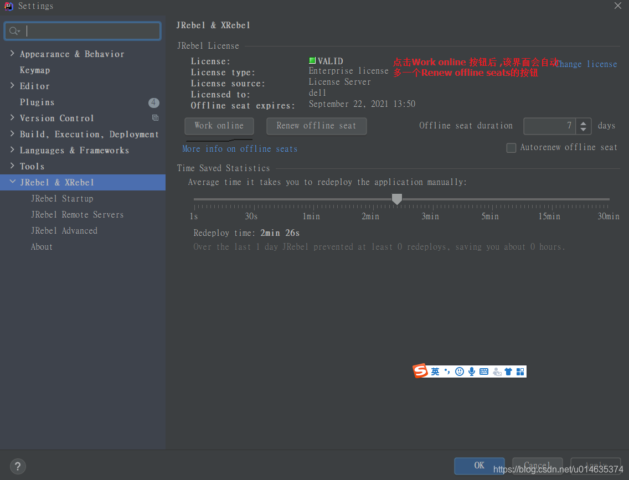The image size is (629, 480).
Task: Click the 'Time Saved Statistics' section heading
Action: 224,168
